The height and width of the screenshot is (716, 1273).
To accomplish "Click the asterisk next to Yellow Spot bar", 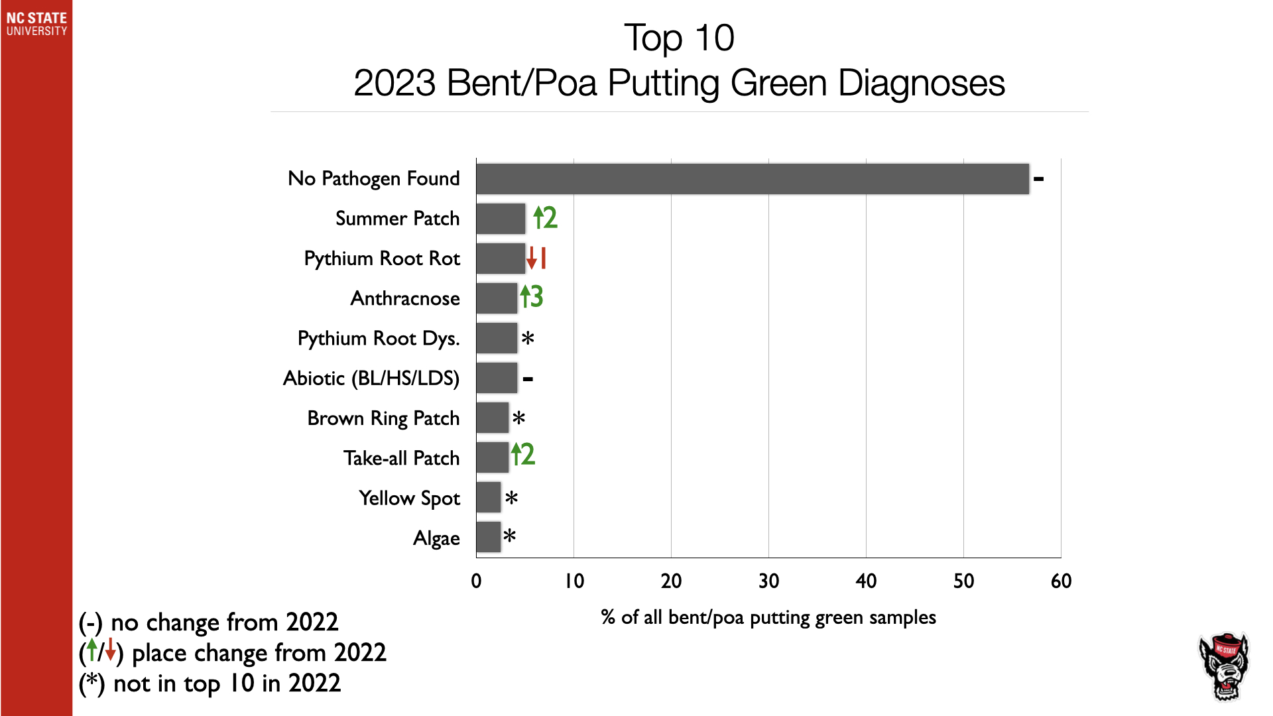I will point(511,499).
